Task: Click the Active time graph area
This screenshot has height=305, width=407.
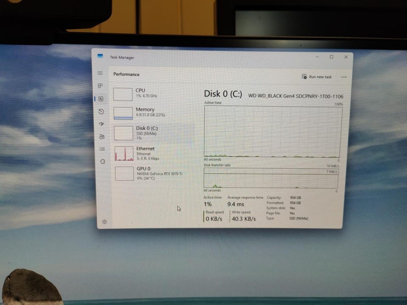Action: click(273, 131)
